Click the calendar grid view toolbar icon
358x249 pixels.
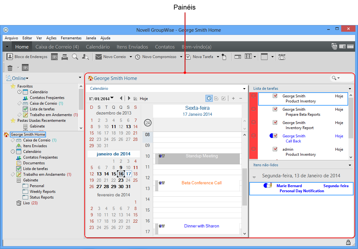(x=264, y=57)
